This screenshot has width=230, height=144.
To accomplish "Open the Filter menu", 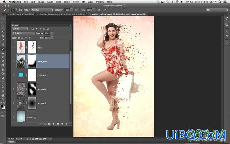I will [x=76, y=2].
